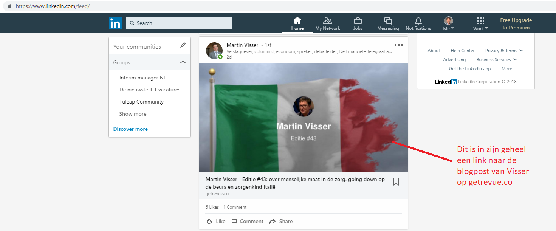Screen dimensions: 556x231
Task: View the 6 Likes count
Action: coord(212,207)
